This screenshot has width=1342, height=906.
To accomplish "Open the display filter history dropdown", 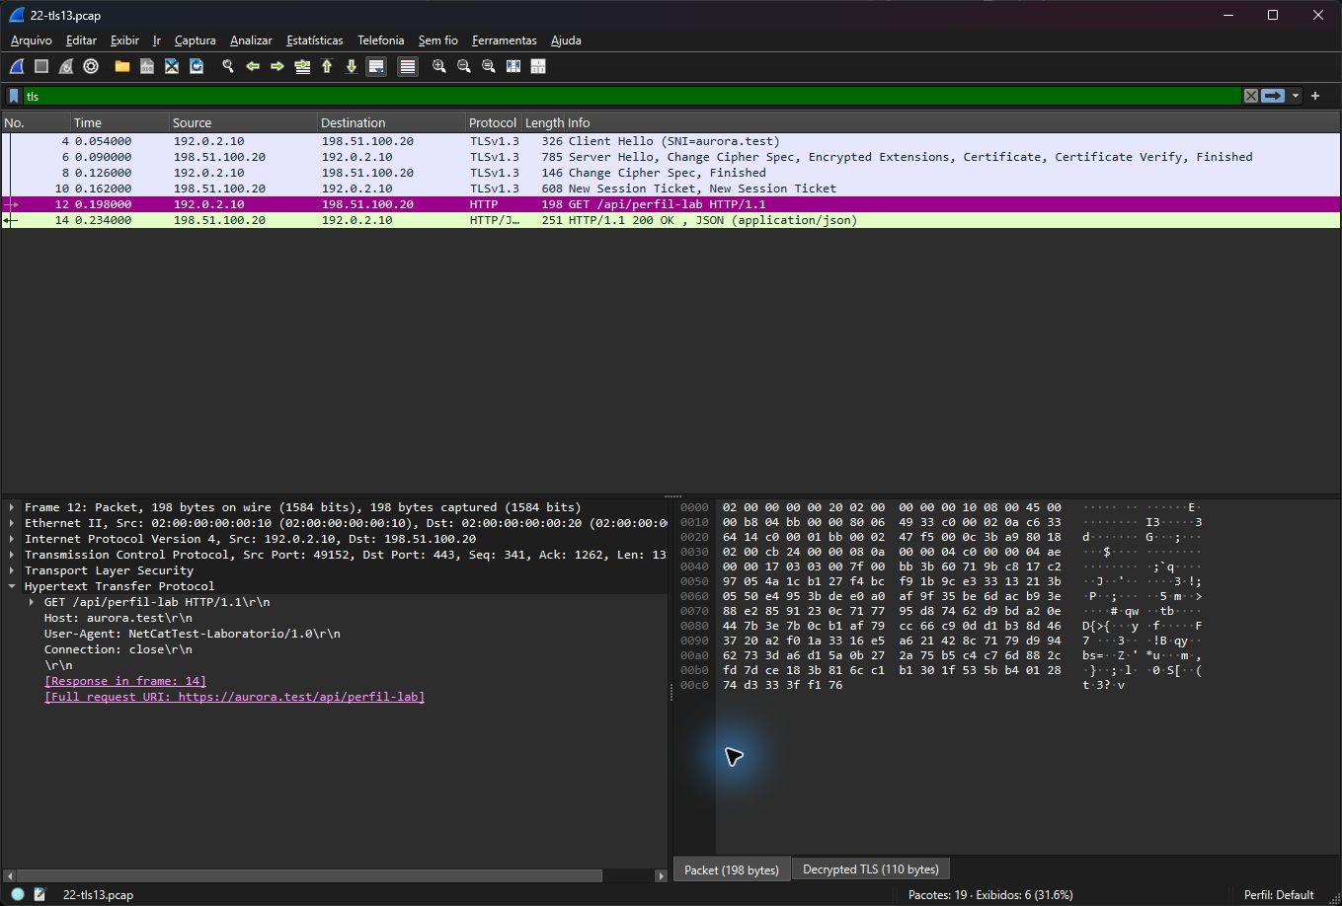I will tap(1296, 96).
